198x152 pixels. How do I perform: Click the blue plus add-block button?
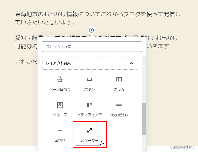[91, 30]
